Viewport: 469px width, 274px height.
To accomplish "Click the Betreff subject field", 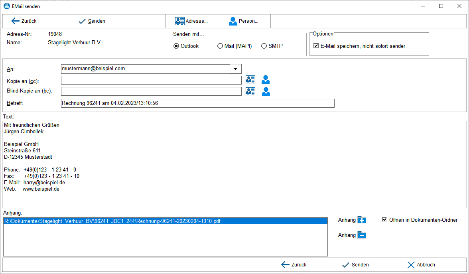I will pyautogui.click(x=197, y=103).
